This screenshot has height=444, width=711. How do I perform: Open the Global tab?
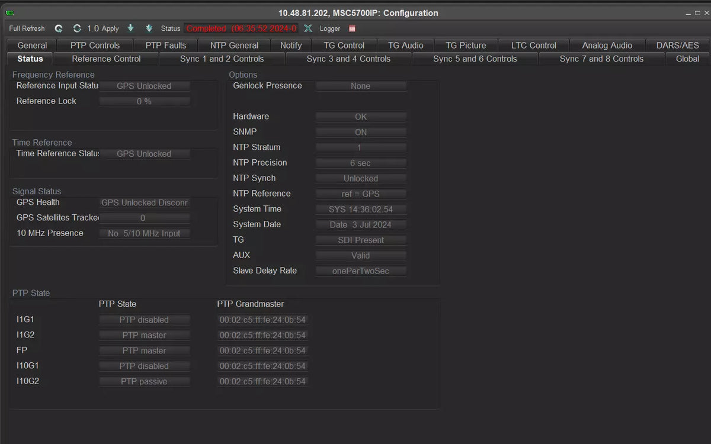(687, 59)
